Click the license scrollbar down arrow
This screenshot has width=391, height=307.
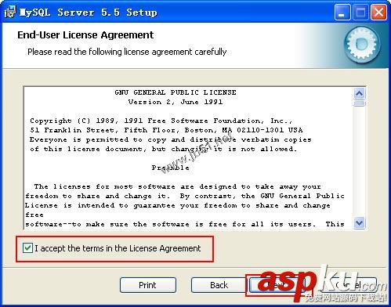click(360, 223)
